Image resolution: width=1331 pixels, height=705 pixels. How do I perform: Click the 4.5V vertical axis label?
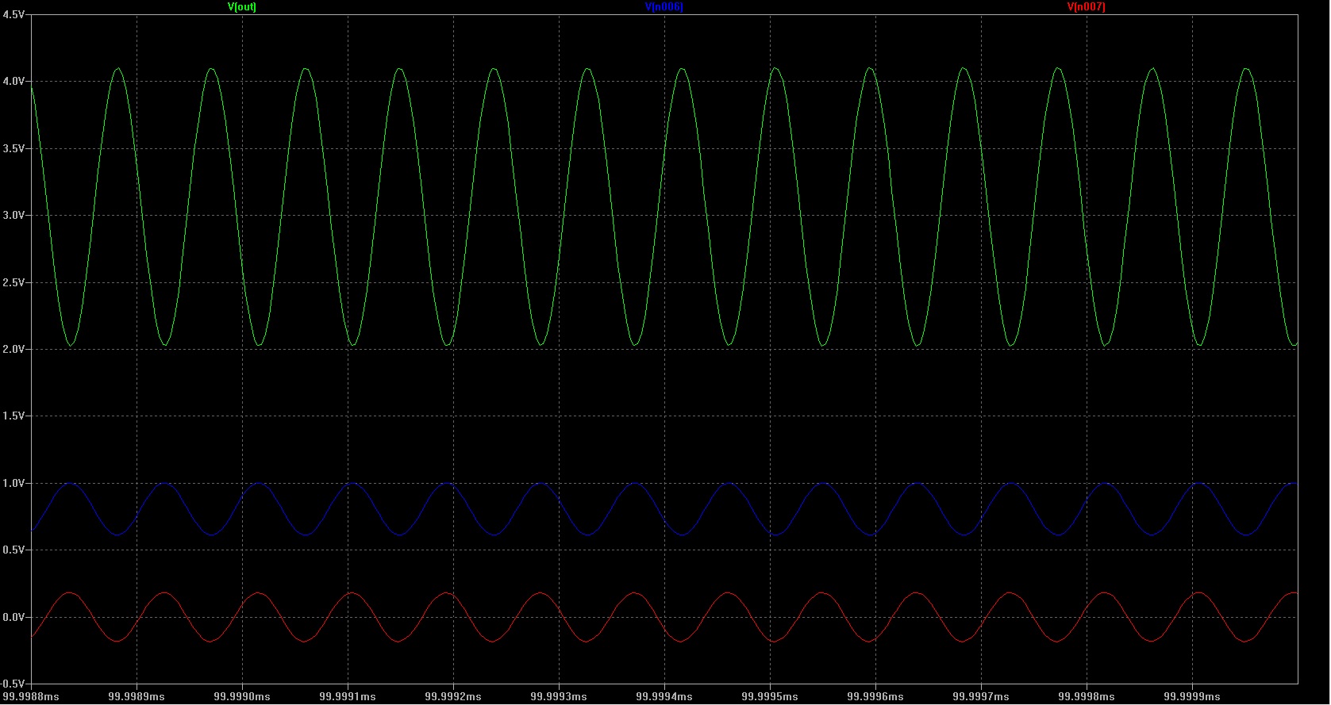[14, 14]
